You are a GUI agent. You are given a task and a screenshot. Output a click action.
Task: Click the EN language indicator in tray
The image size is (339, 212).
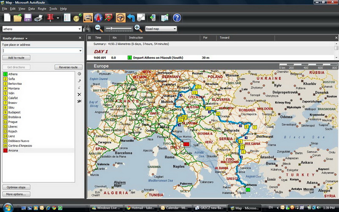click(x=270, y=207)
